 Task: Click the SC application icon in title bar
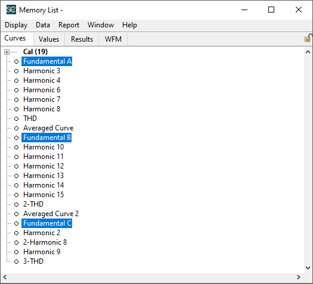click(x=11, y=10)
